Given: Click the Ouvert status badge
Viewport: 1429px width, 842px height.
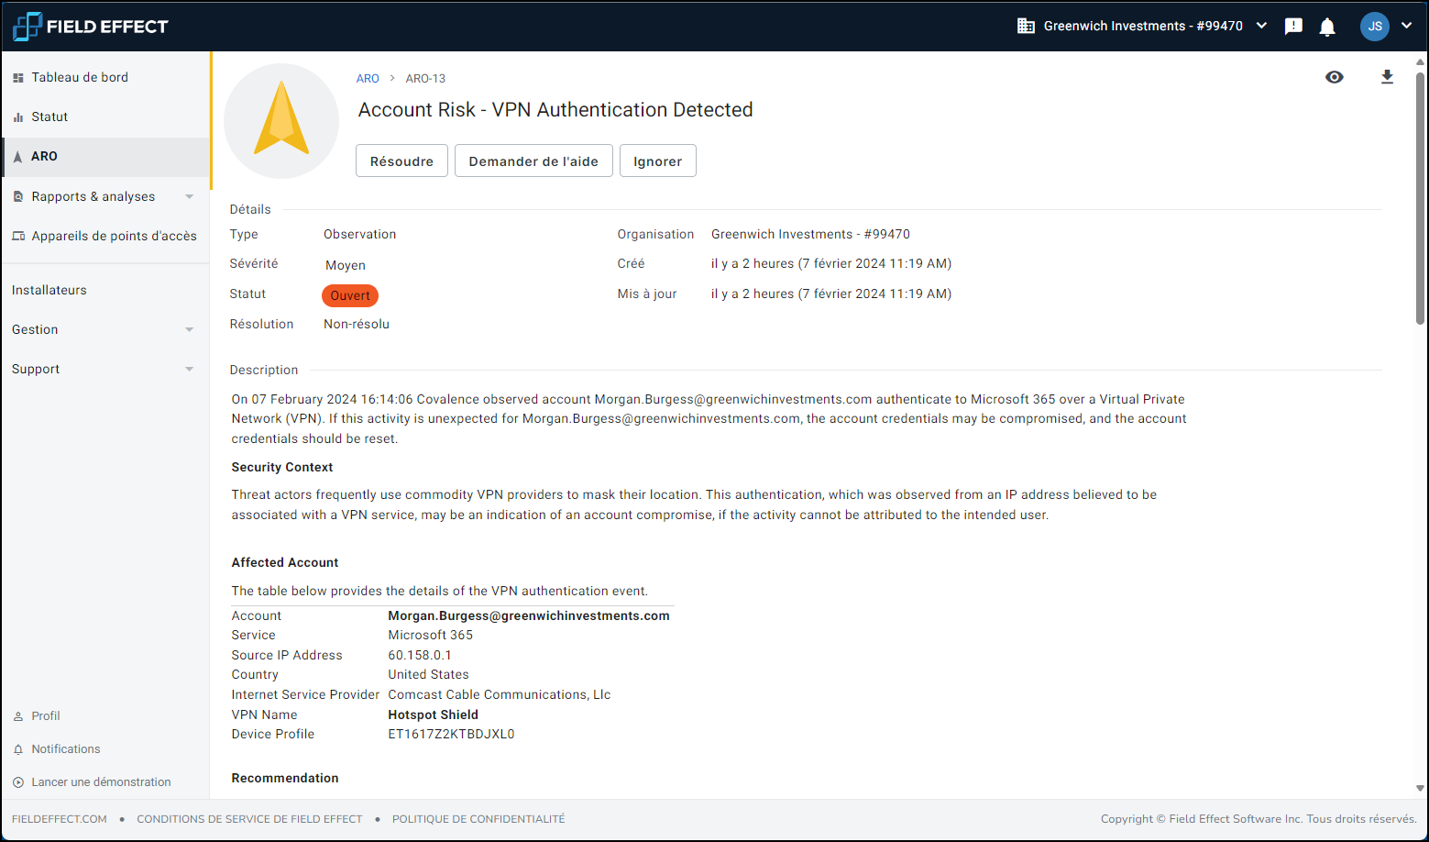Looking at the screenshot, I should pyautogui.click(x=350, y=295).
